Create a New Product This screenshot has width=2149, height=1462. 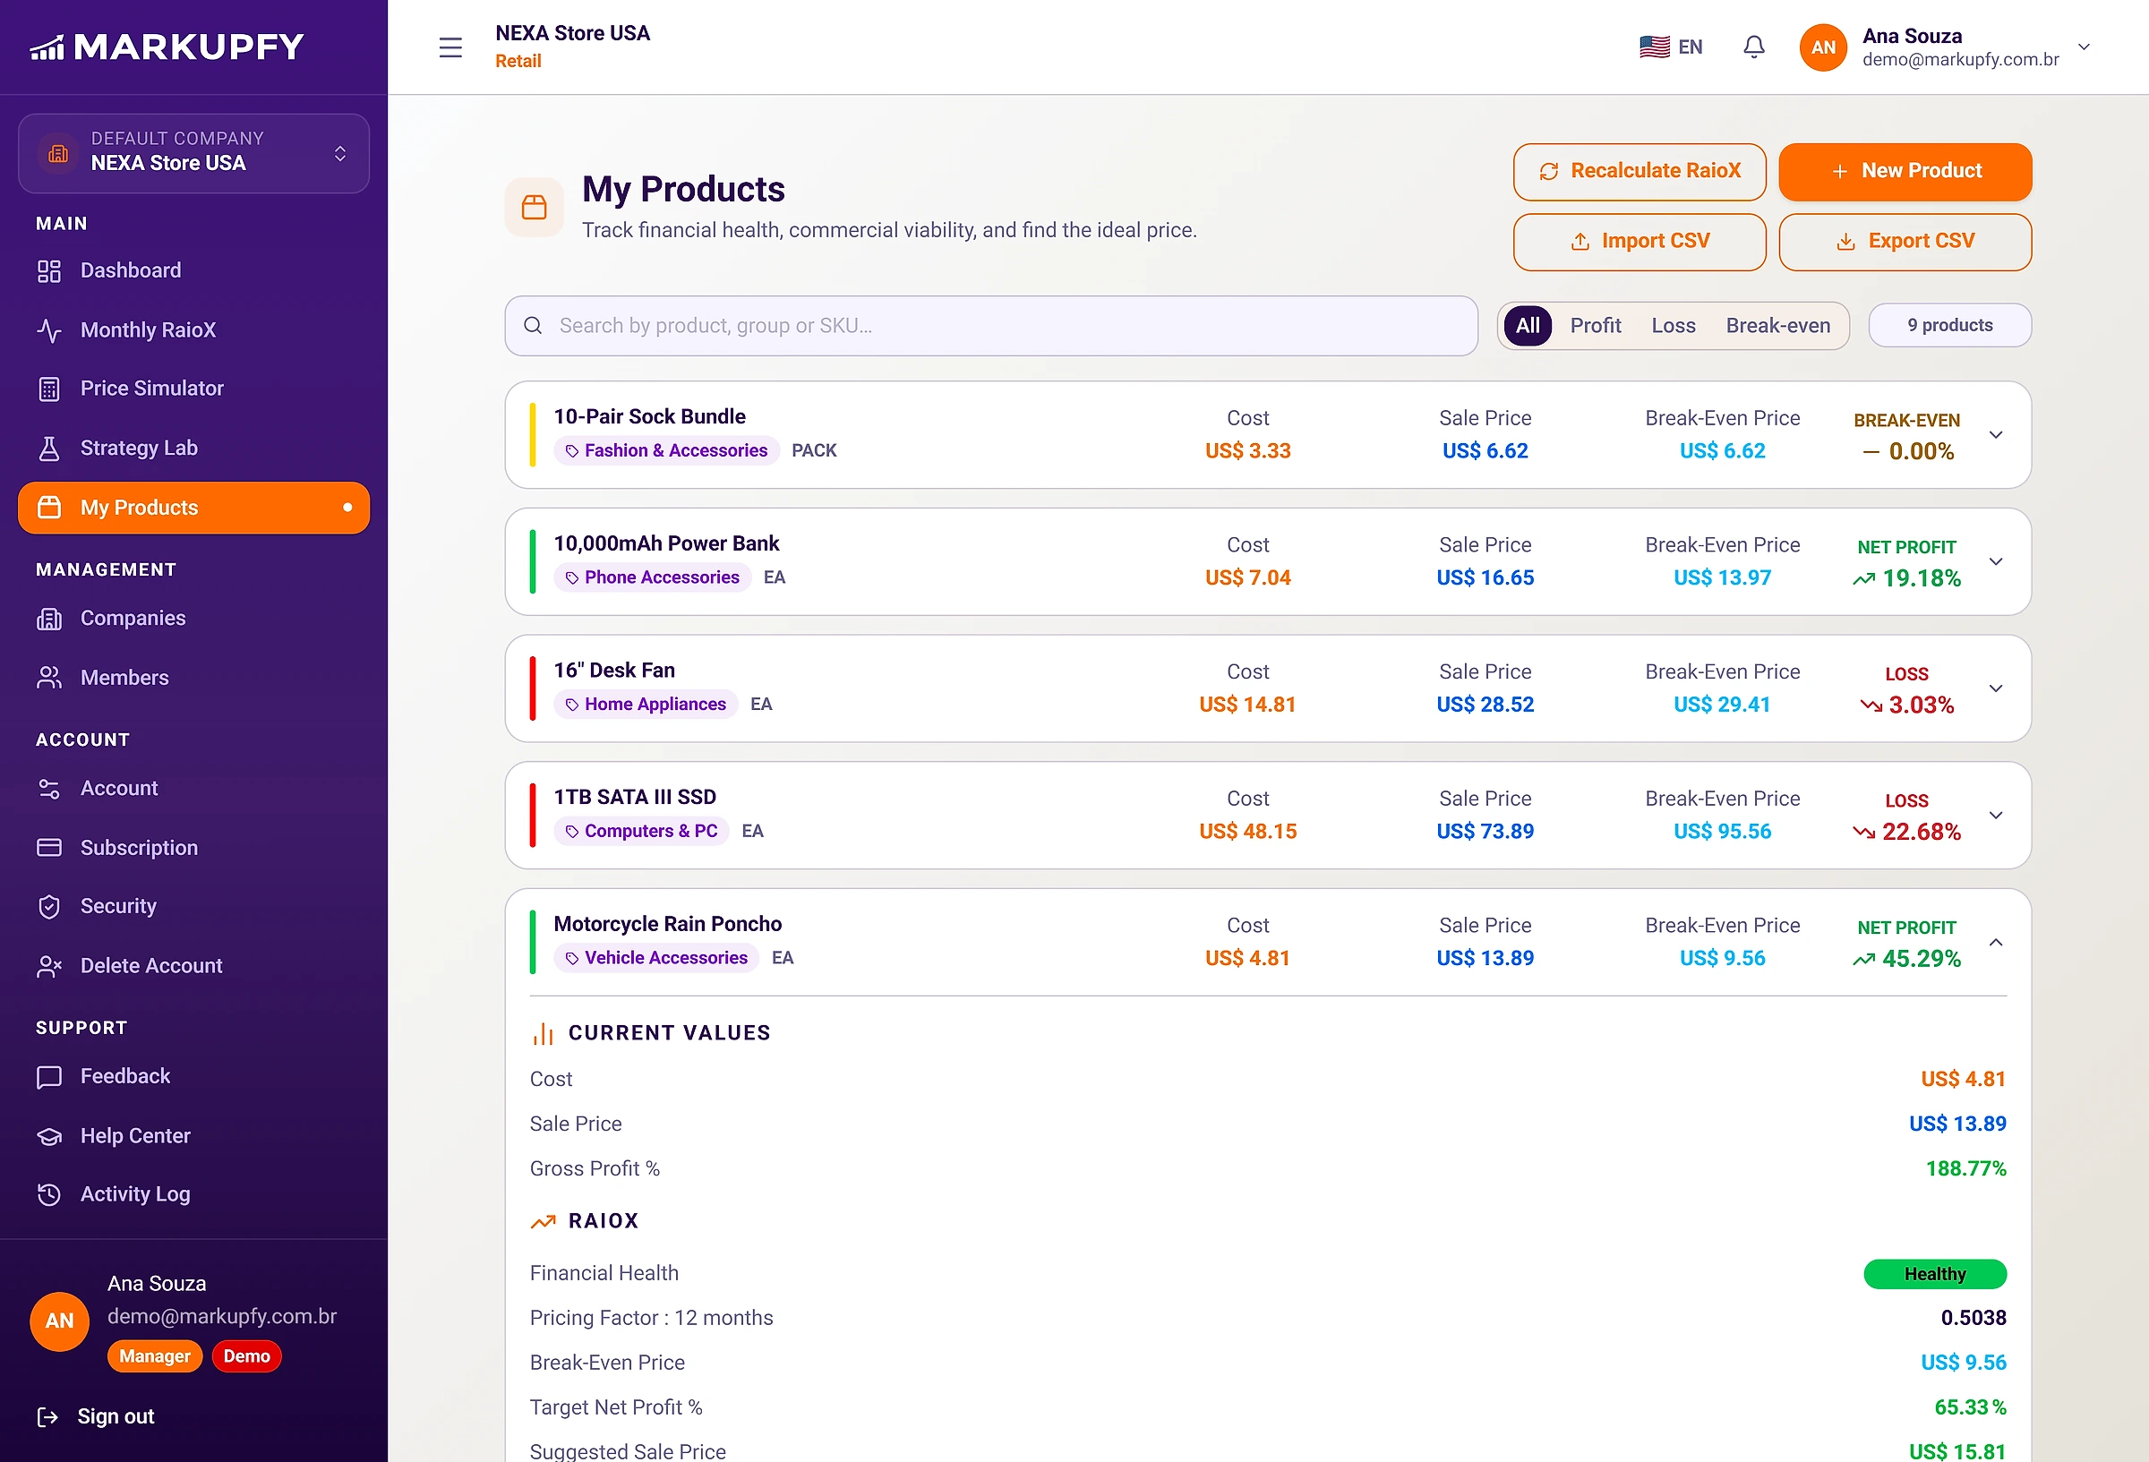(x=1905, y=172)
